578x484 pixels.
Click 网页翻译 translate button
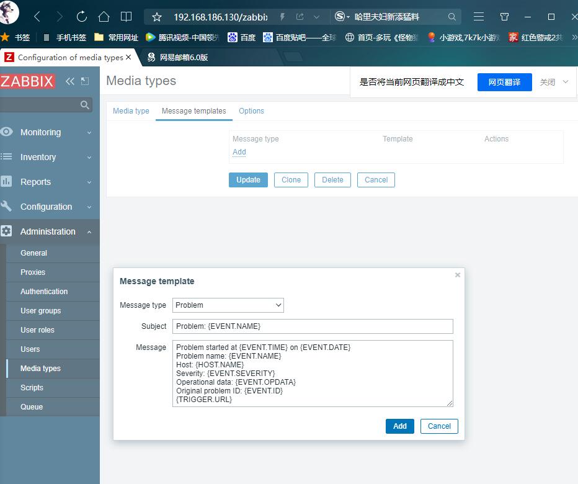pyautogui.click(x=504, y=82)
